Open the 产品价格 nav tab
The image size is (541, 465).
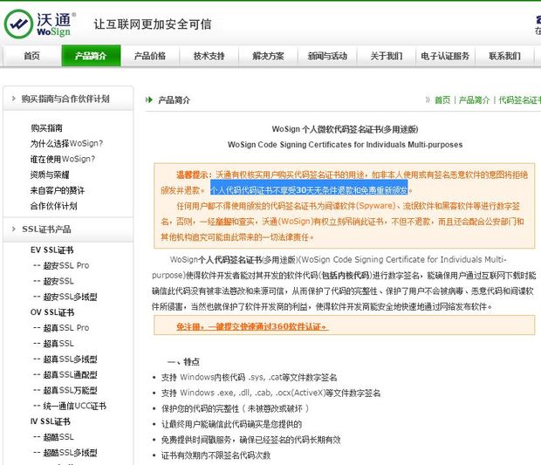click(x=150, y=56)
